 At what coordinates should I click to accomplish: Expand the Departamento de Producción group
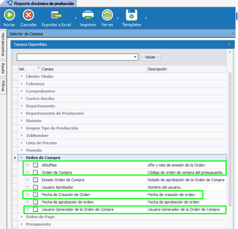coord(21,114)
